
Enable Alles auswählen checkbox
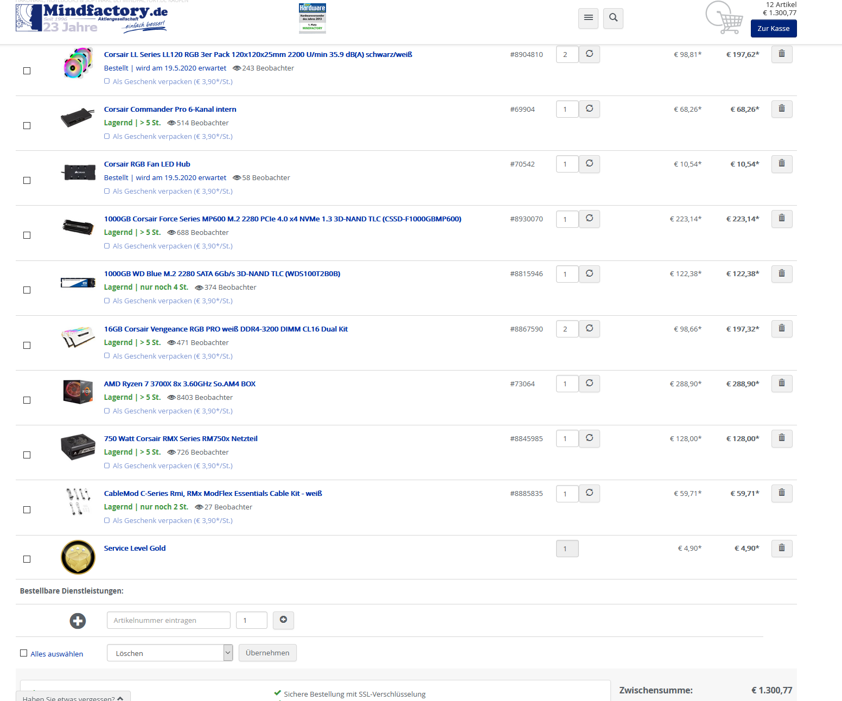click(x=23, y=653)
